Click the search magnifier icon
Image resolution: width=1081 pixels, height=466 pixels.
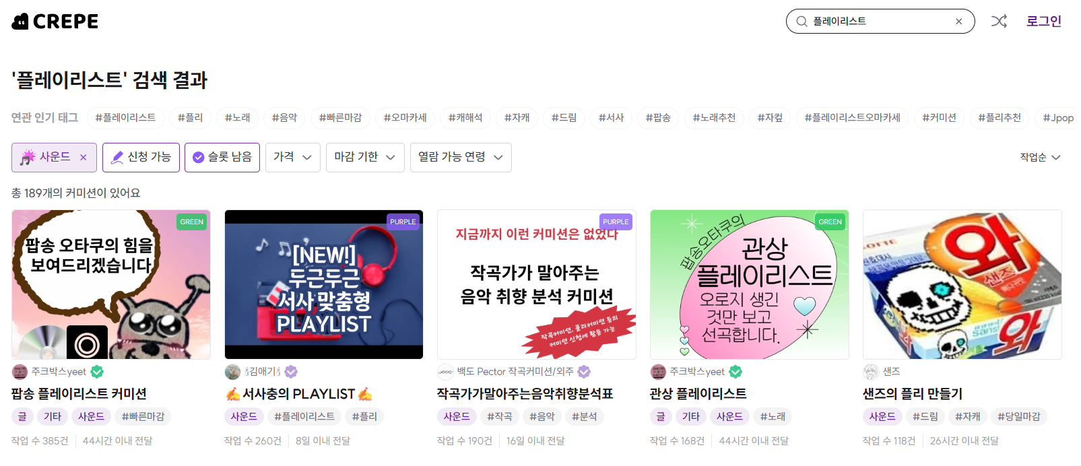tap(801, 22)
